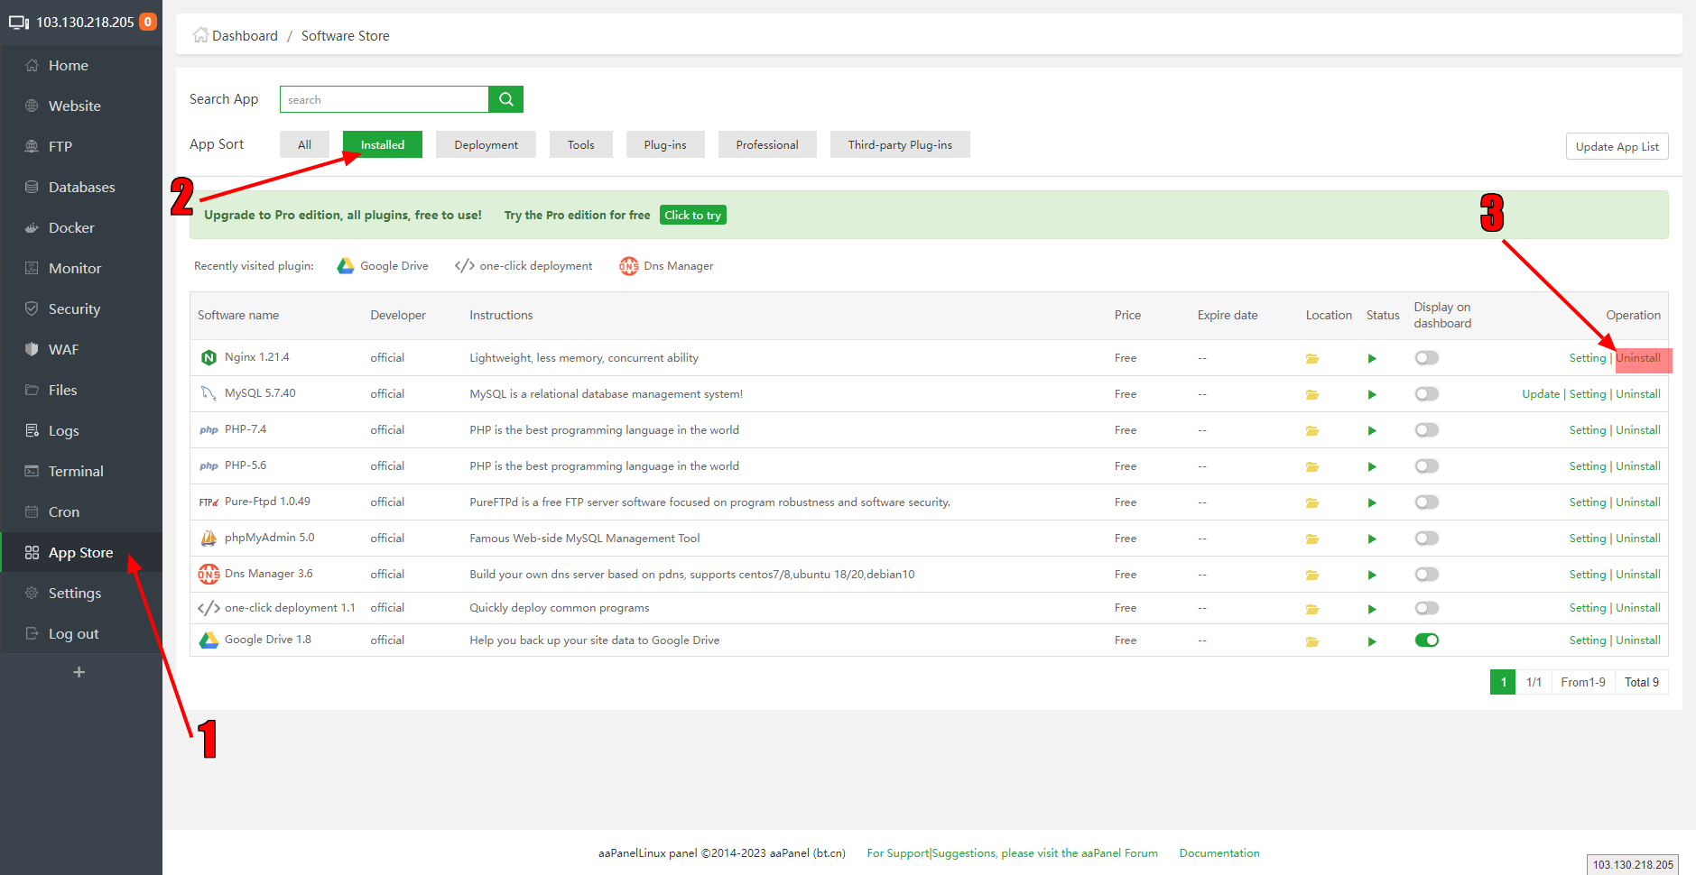Open the aaPanel Forum support link
Viewport: 1696px width, 875px height.
click(x=1012, y=853)
